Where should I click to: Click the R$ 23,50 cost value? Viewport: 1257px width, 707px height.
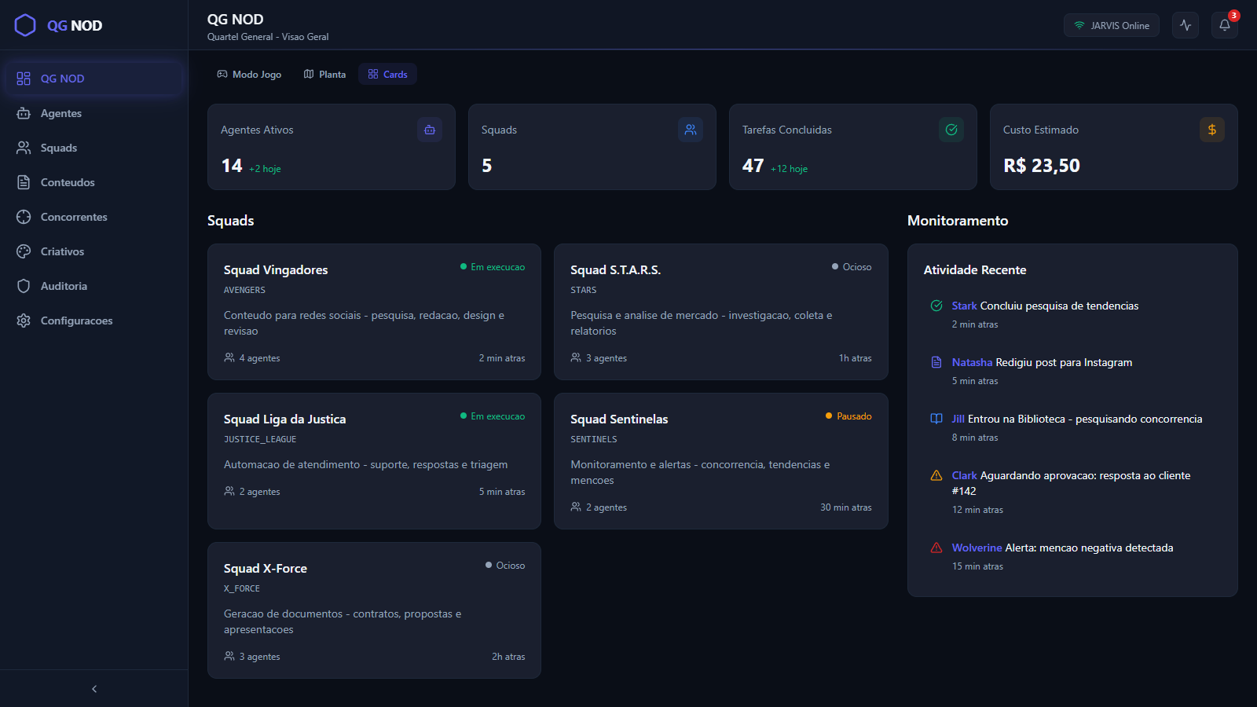pos(1042,166)
